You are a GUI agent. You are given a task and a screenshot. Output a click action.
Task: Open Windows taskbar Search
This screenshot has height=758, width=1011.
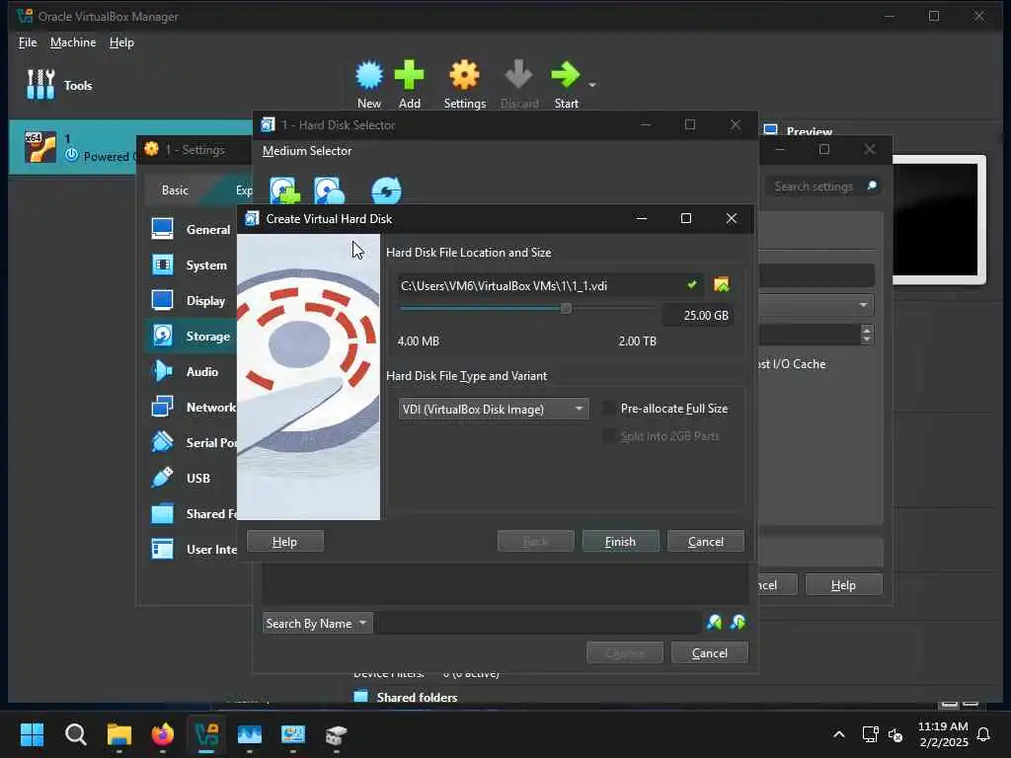75,734
